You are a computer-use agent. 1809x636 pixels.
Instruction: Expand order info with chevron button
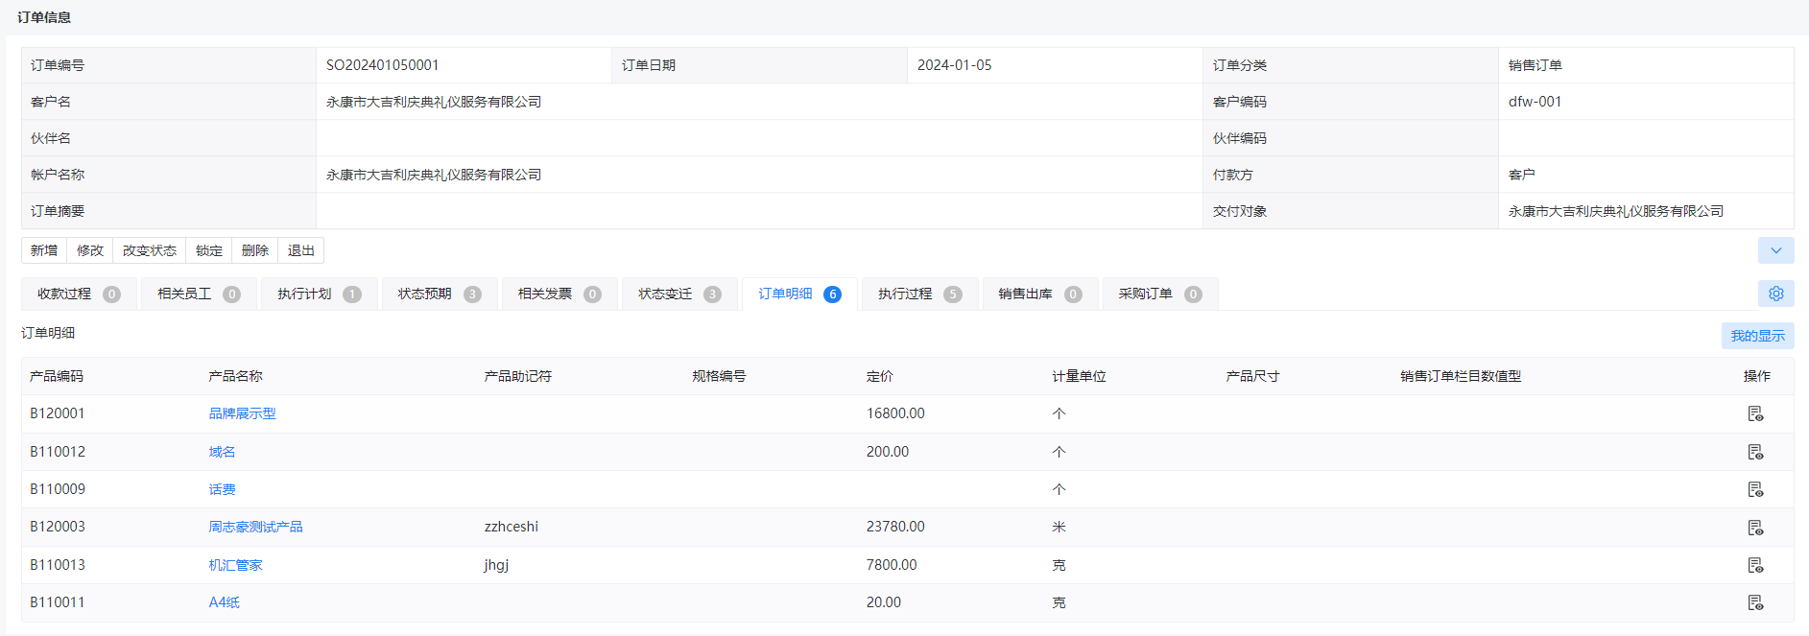(1775, 250)
